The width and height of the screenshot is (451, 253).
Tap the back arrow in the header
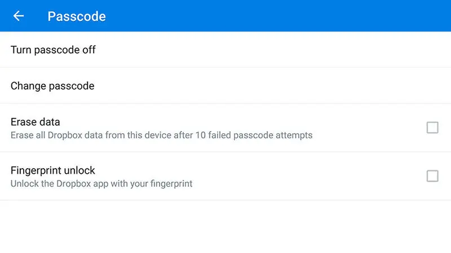19,16
